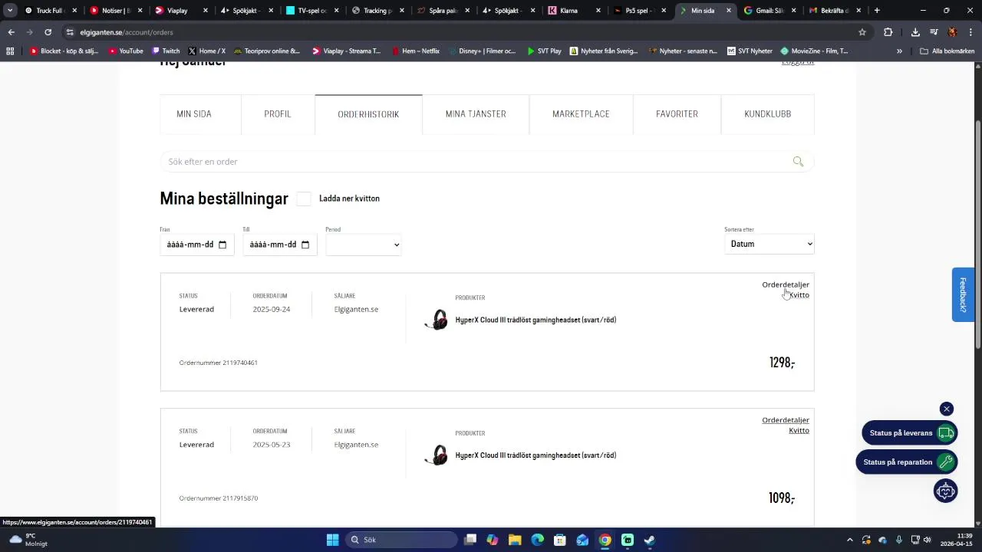Open weather widget showing 9°C Molnigt
The image size is (982, 552).
click(x=28, y=540)
